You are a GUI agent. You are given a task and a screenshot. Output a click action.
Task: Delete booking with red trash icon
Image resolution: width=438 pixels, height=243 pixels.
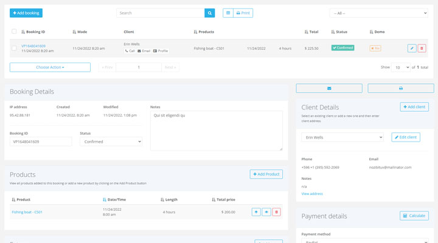422,48
